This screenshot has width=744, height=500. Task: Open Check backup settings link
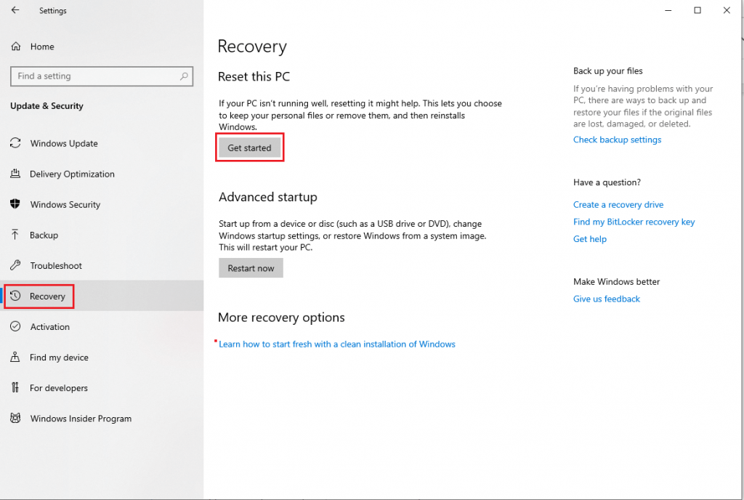(x=617, y=140)
